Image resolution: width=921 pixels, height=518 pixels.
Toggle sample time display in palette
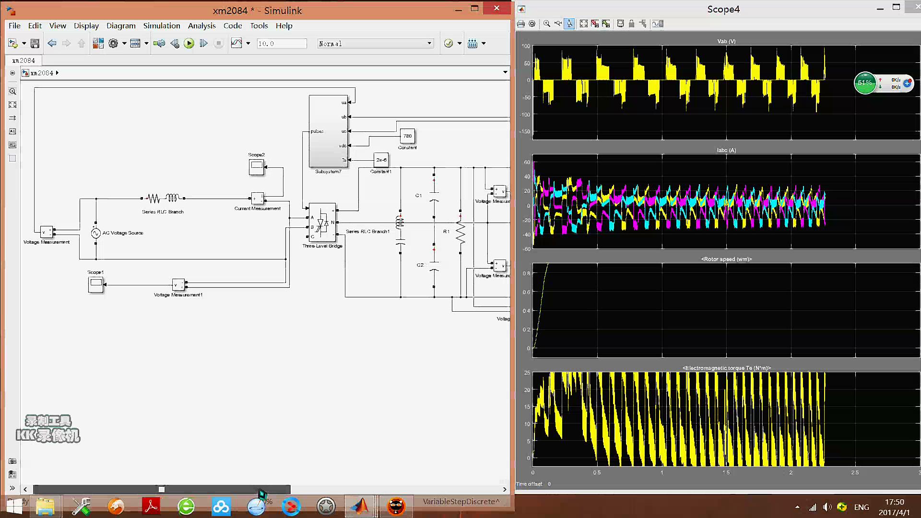12,118
